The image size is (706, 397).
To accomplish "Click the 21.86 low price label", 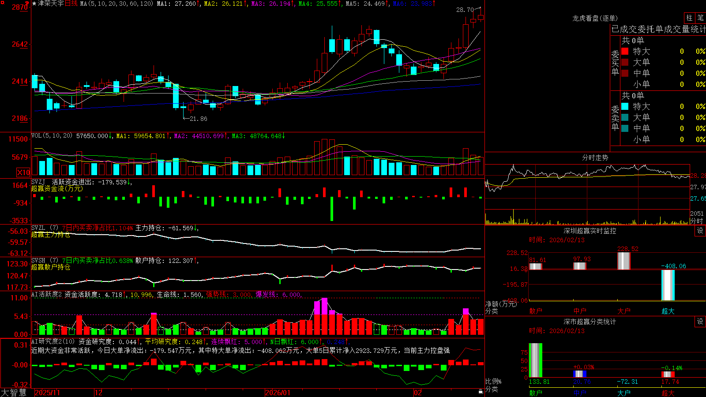I will pos(198,119).
